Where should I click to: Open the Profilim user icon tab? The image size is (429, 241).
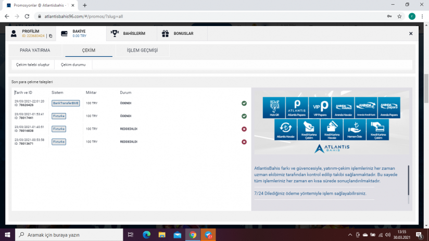pos(14,33)
